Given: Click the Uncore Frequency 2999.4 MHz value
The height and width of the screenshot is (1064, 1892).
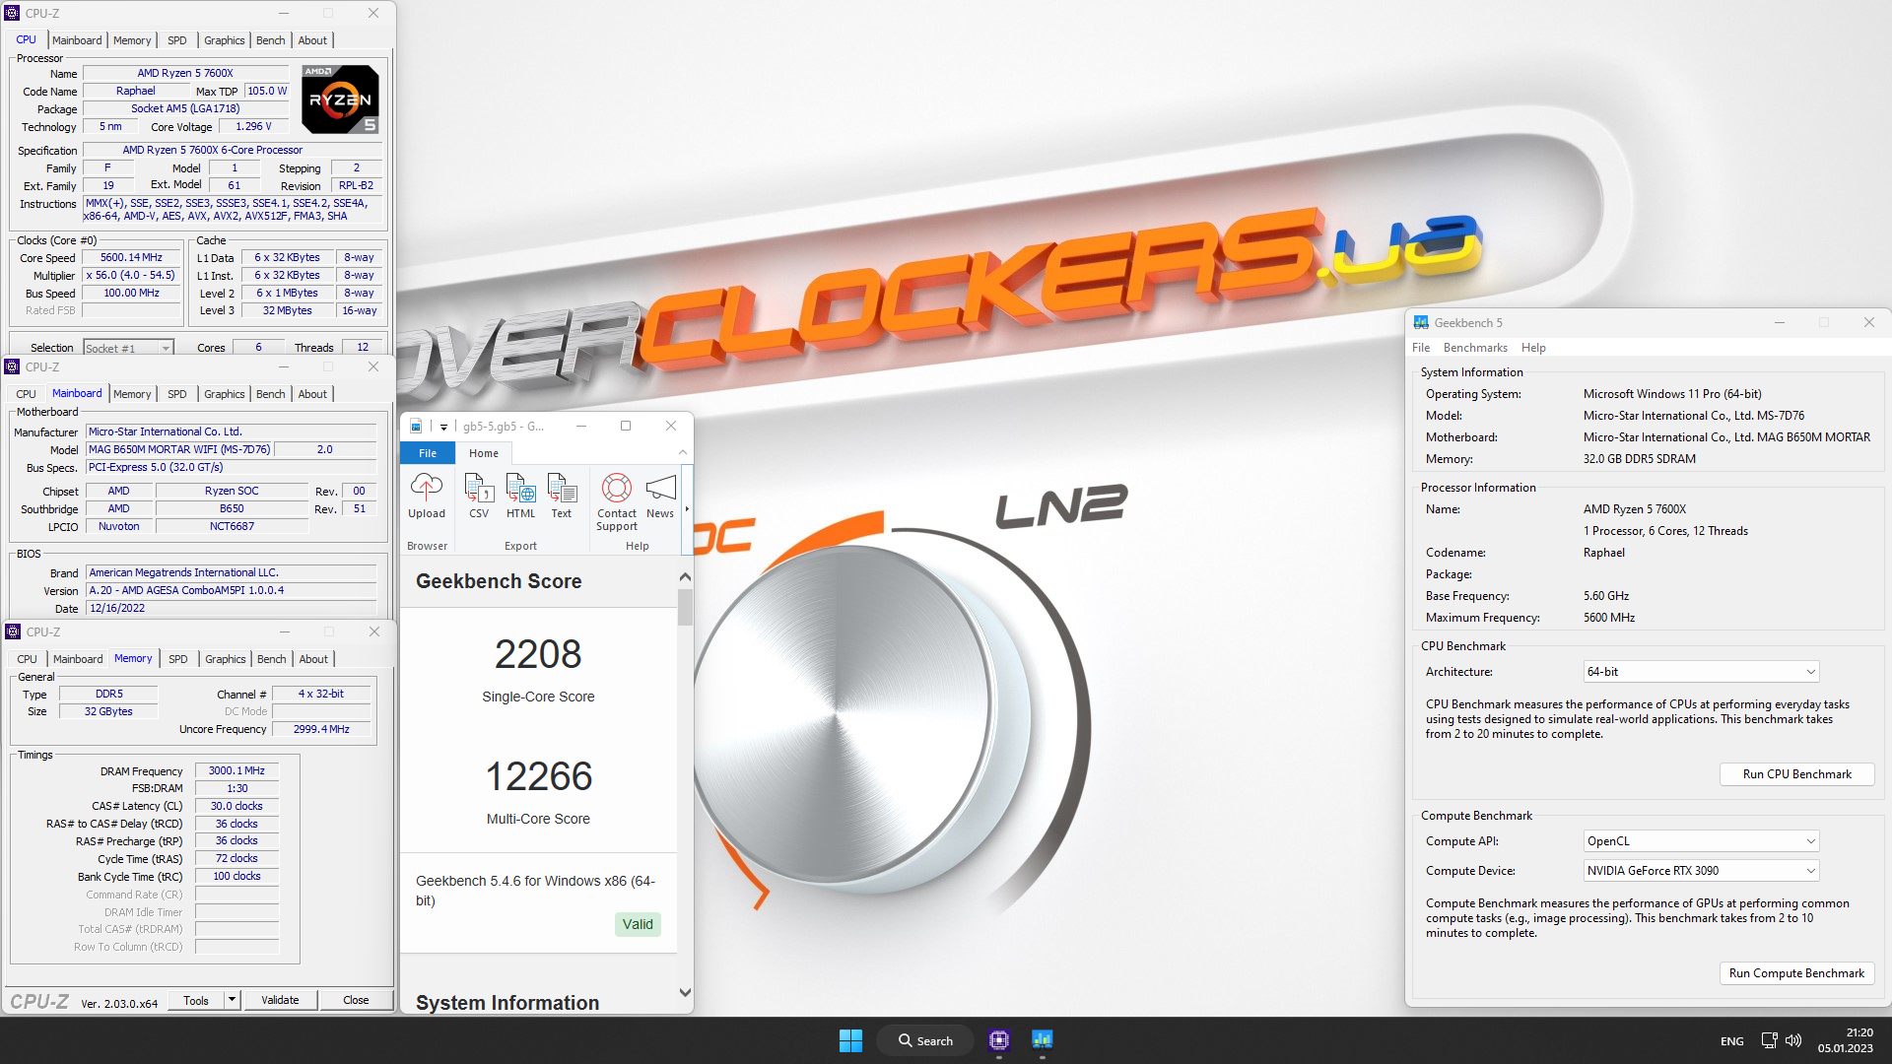Looking at the screenshot, I should coord(321,730).
